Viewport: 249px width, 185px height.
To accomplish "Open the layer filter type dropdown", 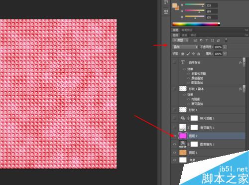I will click(x=180, y=40).
